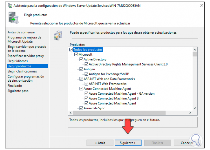This screenshot has width=210, height=150.
Task: Open Siguiente paso in sidebar
Action: pyautogui.click(x=18, y=91)
